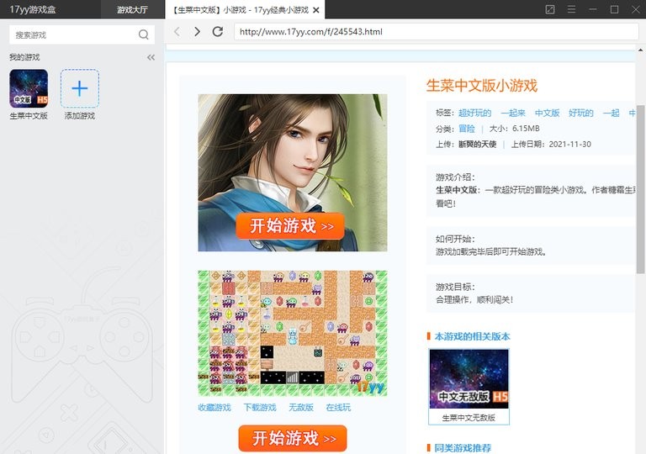Click 开始游戏 button on the portrait image
This screenshot has width=646, height=454.
tap(290, 226)
